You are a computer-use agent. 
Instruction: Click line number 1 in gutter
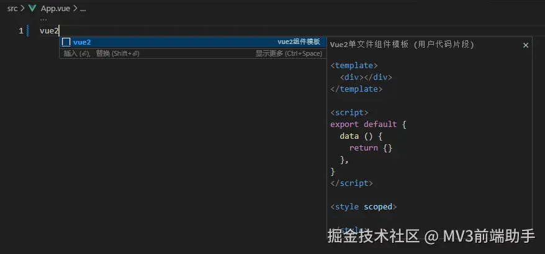[x=21, y=31]
